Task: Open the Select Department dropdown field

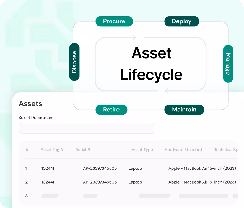Action: [86, 128]
